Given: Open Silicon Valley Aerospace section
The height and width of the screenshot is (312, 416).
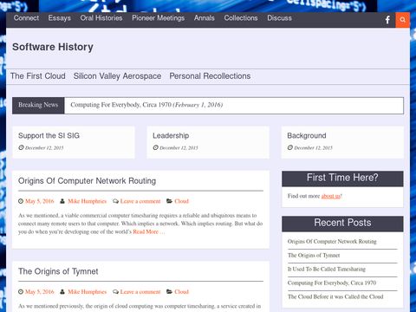Looking at the screenshot, I should click(117, 76).
